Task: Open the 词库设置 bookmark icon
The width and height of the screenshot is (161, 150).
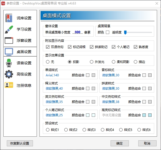Action: [x=9, y=18]
